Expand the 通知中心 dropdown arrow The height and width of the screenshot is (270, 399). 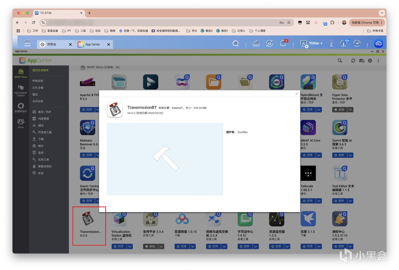click(350, 246)
